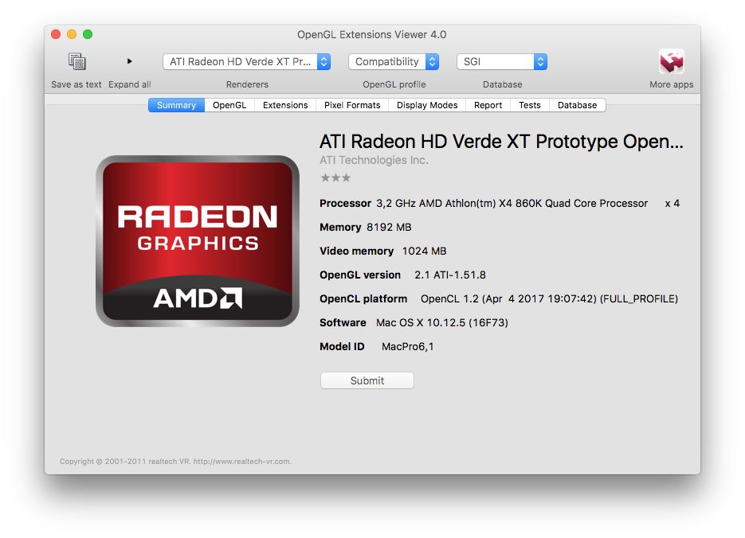
Task: Switch to the Database tab
Action: pyautogui.click(x=578, y=105)
